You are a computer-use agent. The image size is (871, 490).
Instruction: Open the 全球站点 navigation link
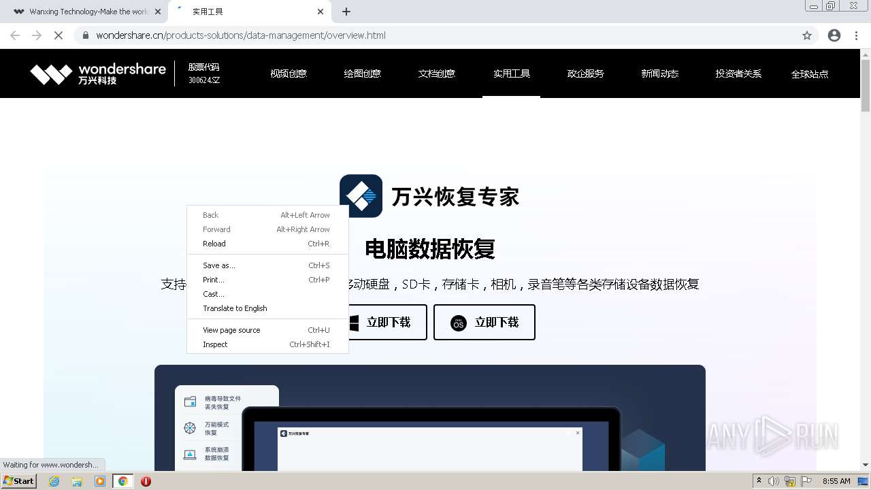(810, 74)
